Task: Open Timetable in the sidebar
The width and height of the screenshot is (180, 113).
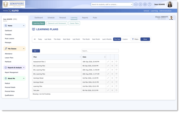Action: (x=8, y=35)
